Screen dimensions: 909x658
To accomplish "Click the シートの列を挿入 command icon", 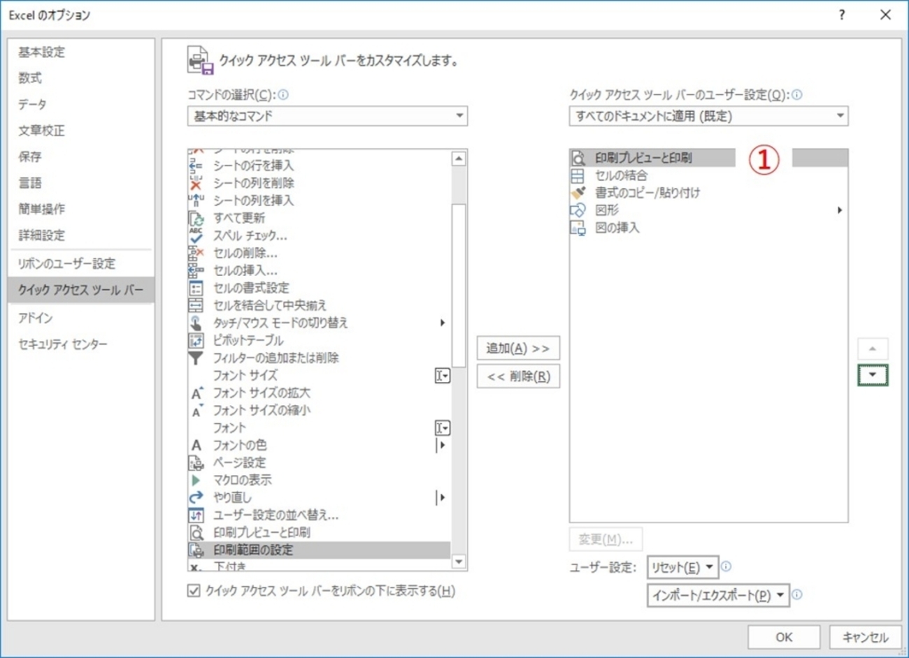I will [x=196, y=200].
